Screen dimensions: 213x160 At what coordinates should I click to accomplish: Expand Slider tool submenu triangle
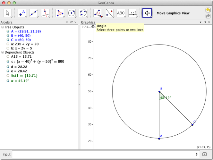[137, 17]
